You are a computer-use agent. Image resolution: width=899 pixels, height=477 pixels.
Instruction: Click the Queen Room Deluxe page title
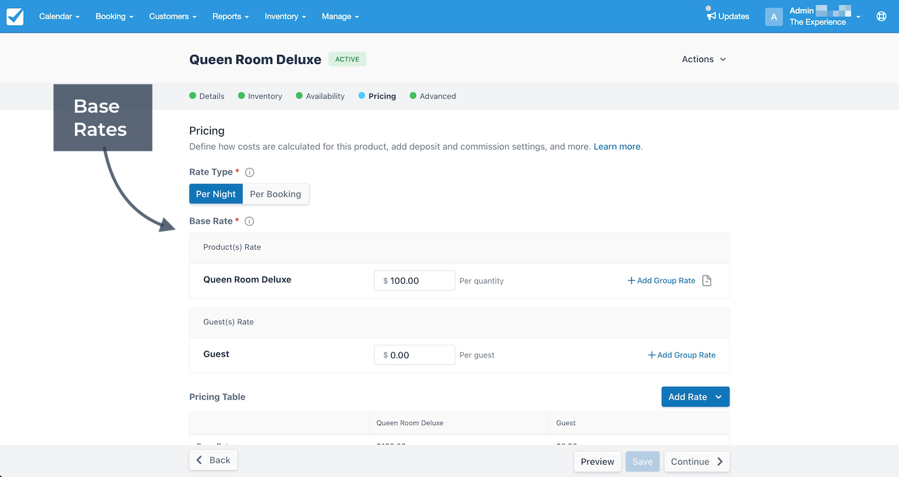point(255,59)
